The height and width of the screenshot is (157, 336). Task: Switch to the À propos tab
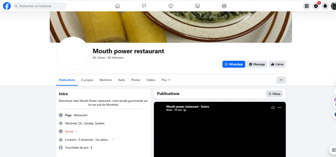87,80
